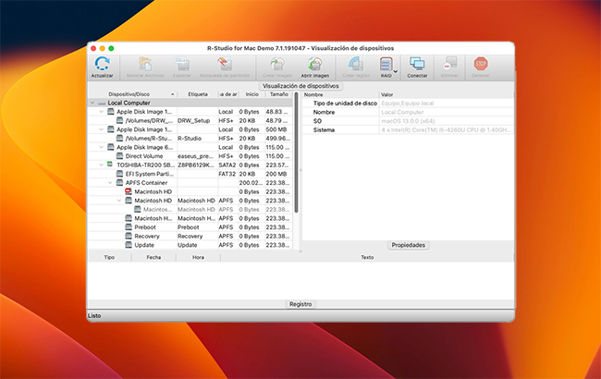
Task: Click the Tipo log column header
Action: [x=109, y=257]
